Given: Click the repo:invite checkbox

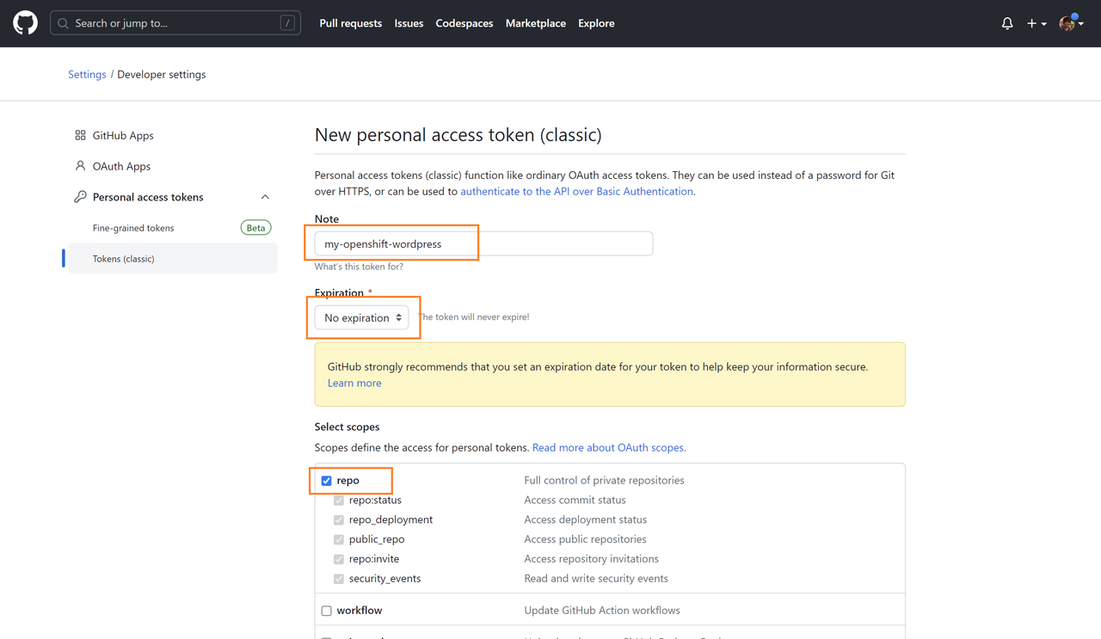Looking at the screenshot, I should tap(339, 559).
